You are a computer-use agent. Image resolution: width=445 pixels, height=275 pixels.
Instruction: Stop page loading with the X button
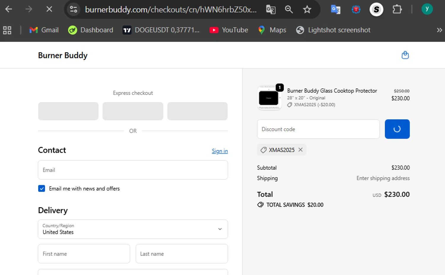[49, 9]
